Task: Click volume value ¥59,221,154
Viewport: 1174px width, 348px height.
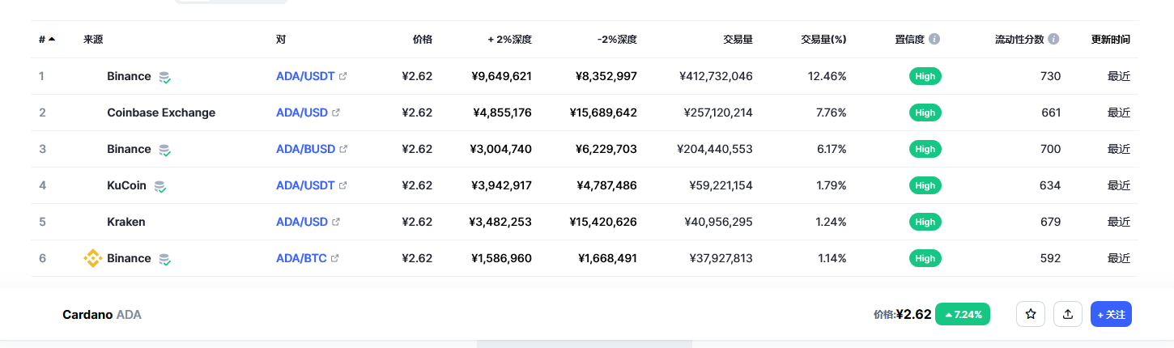Action: click(x=721, y=185)
